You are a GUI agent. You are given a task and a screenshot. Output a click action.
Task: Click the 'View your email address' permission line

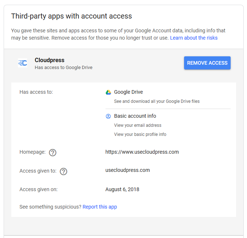tap(138, 125)
